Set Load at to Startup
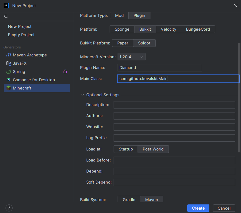The height and width of the screenshot is (213, 241). coord(126,149)
